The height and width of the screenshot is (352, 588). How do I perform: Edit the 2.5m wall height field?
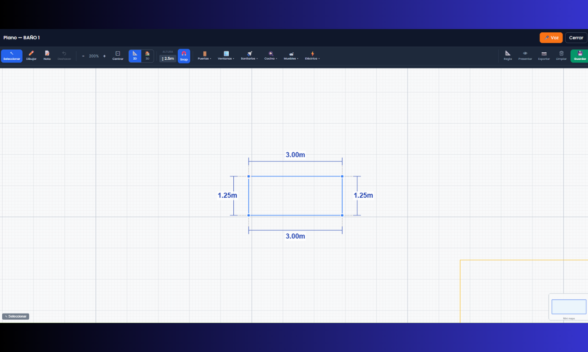point(168,59)
